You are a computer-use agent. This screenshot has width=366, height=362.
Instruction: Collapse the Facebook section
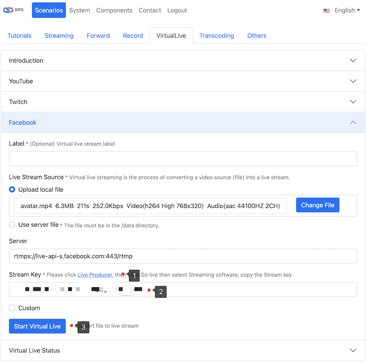(183, 123)
